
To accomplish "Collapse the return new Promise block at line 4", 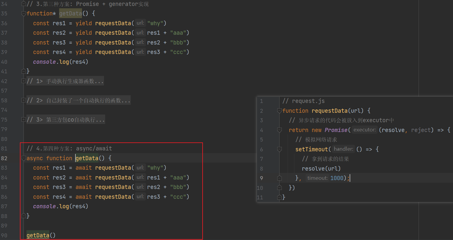I will (279, 130).
